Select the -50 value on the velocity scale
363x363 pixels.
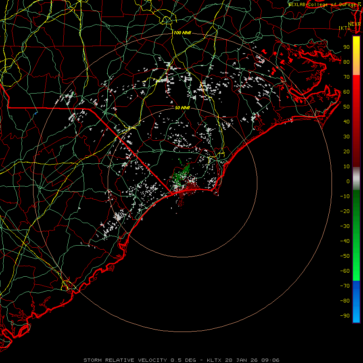point(345,256)
